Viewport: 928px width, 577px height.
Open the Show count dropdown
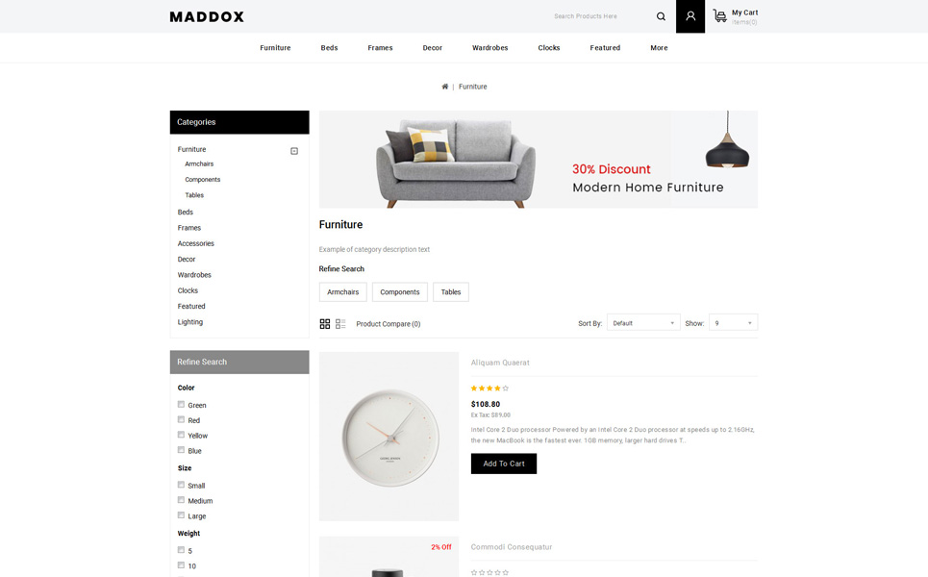[x=733, y=322]
